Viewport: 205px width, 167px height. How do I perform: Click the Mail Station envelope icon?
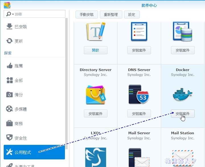tap(183, 158)
